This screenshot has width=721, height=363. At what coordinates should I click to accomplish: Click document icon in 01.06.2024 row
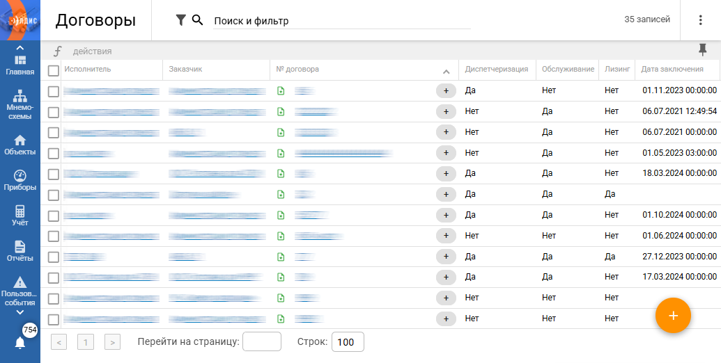point(281,236)
